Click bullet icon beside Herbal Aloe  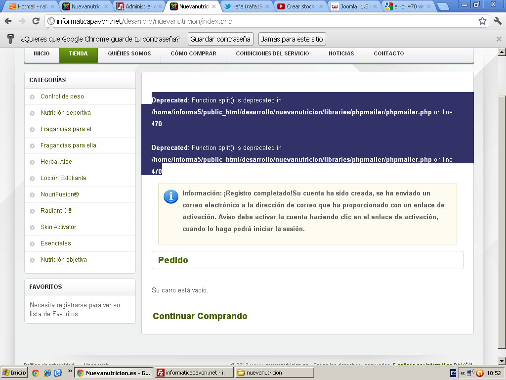32,162
